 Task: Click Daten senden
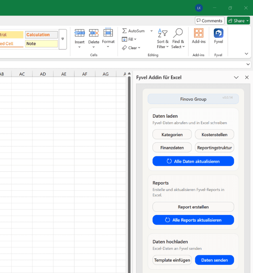pyautogui.click(x=215, y=260)
